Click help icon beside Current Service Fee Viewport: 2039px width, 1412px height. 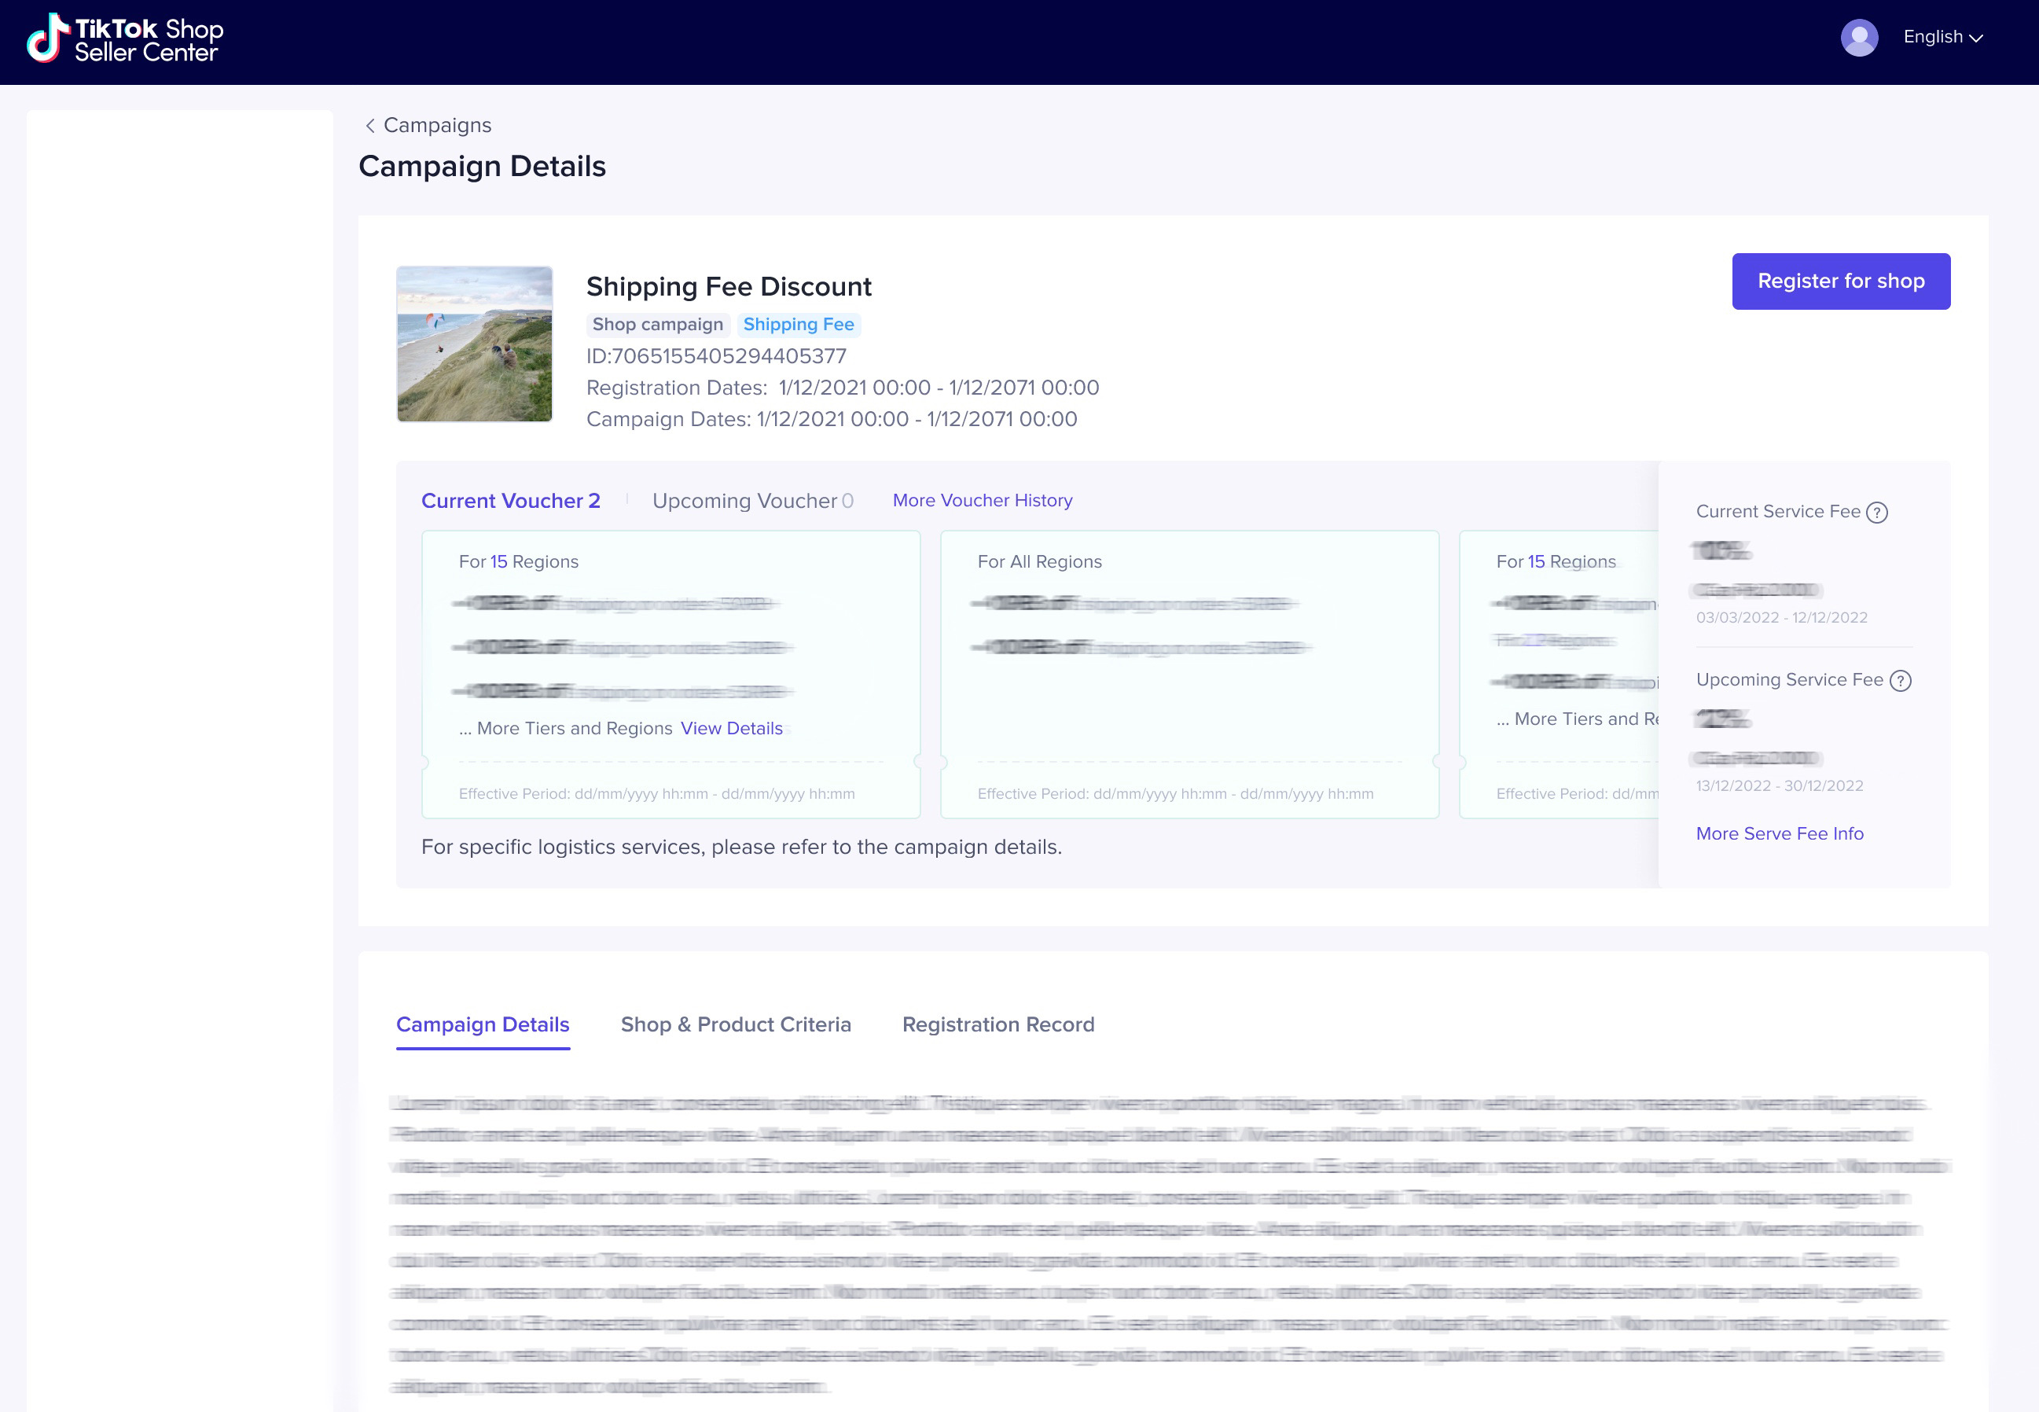point(1877,513)
